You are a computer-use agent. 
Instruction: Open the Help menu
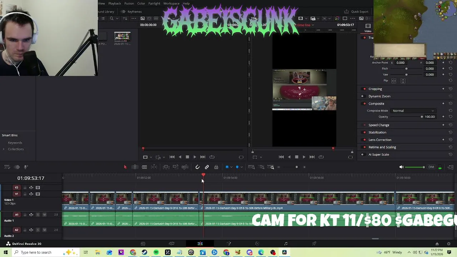186,4
